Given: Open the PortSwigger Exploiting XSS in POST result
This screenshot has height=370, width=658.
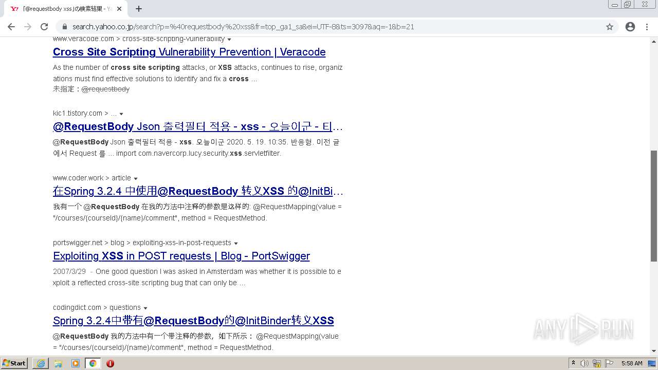Looking at the screenshot, I should point(181,256).
